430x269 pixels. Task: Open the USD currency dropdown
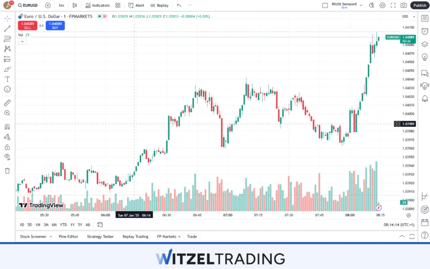[405, 17]
